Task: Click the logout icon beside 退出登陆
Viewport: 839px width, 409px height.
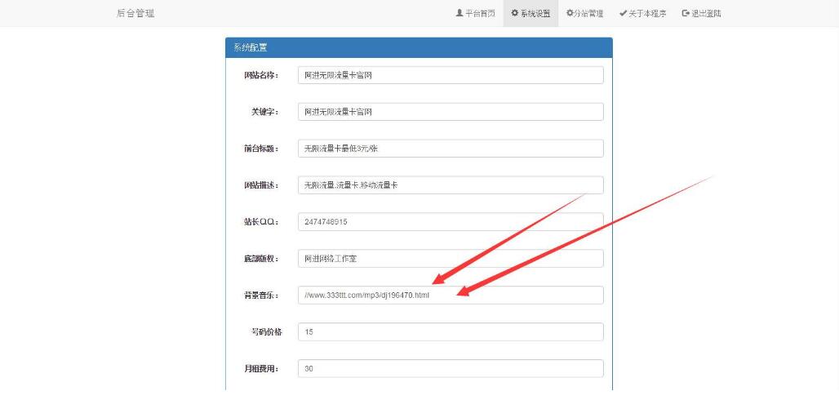Action: [686, 13]
